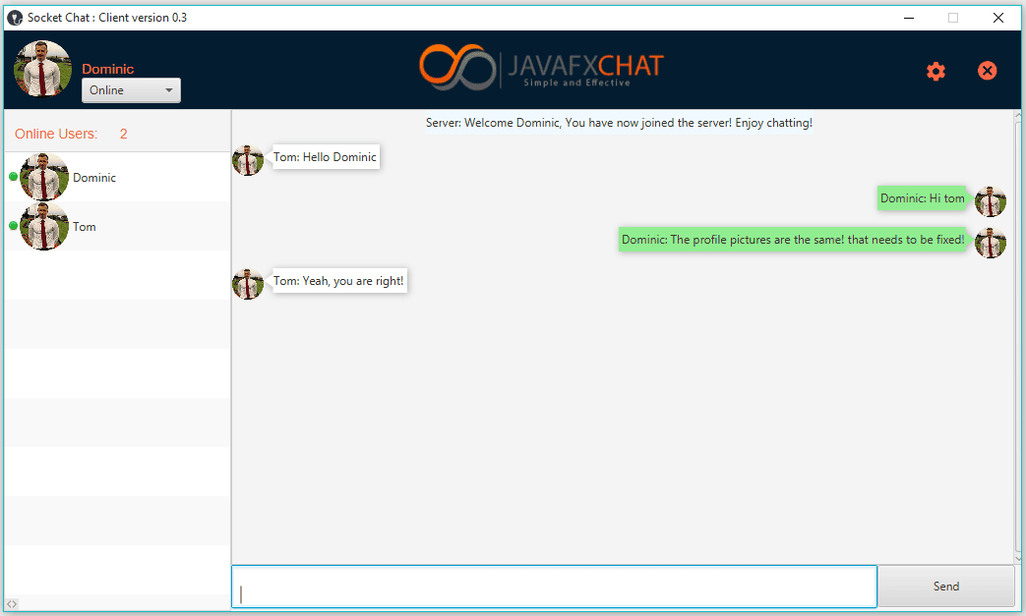Click the green "profile pictures are the same" message
Screen dimensions: 1026x616
click(793, 240)
